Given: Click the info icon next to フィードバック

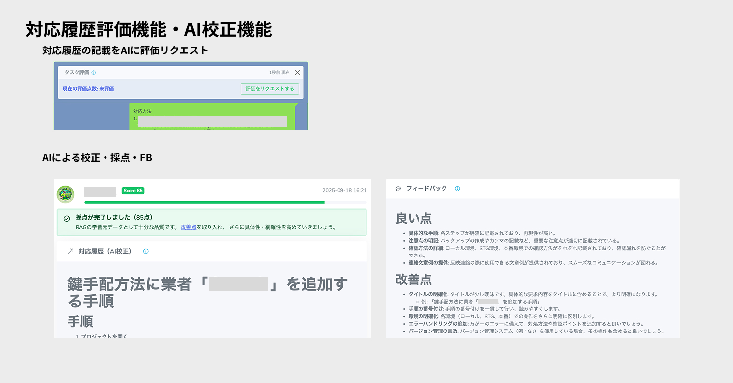Looking at the screenshot, I should point(457,189).
